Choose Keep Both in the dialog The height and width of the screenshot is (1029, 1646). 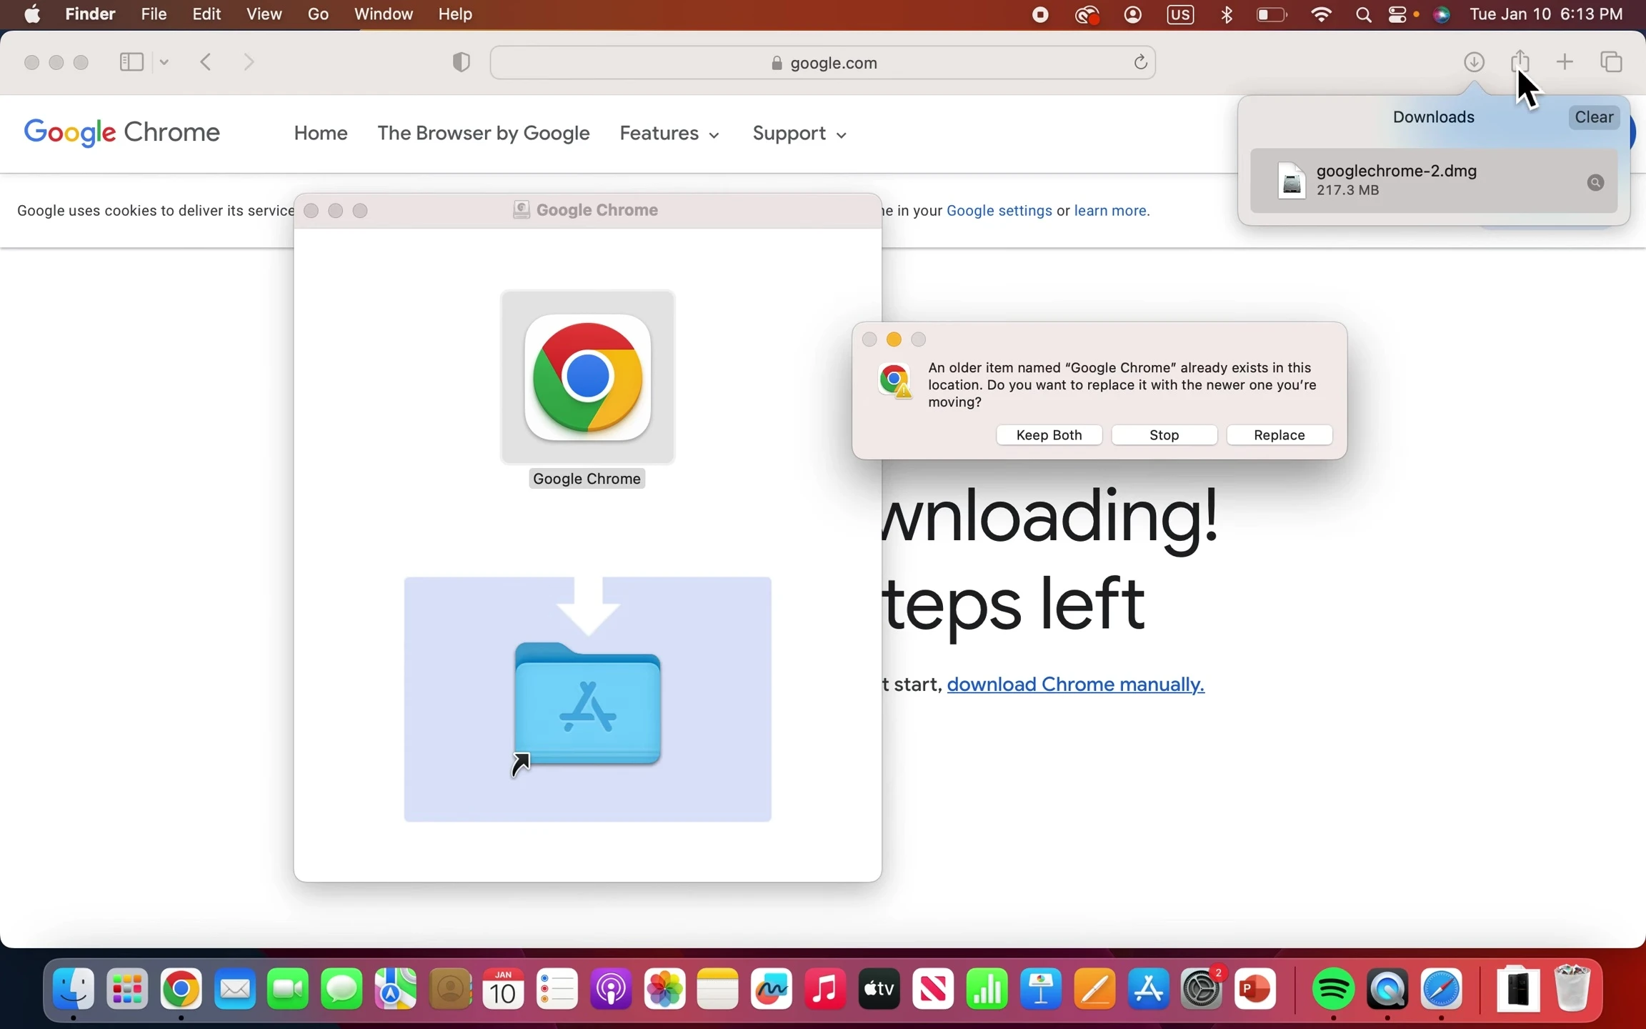click(x=1049, y=435)
